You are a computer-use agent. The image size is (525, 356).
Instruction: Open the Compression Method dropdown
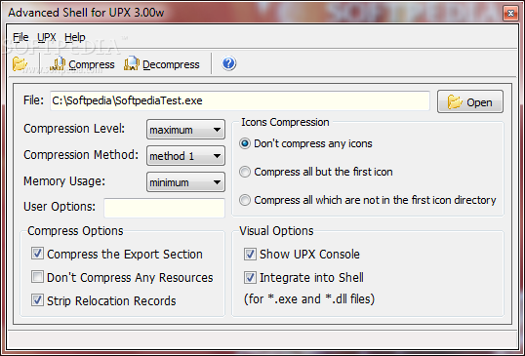coord(185,156)
